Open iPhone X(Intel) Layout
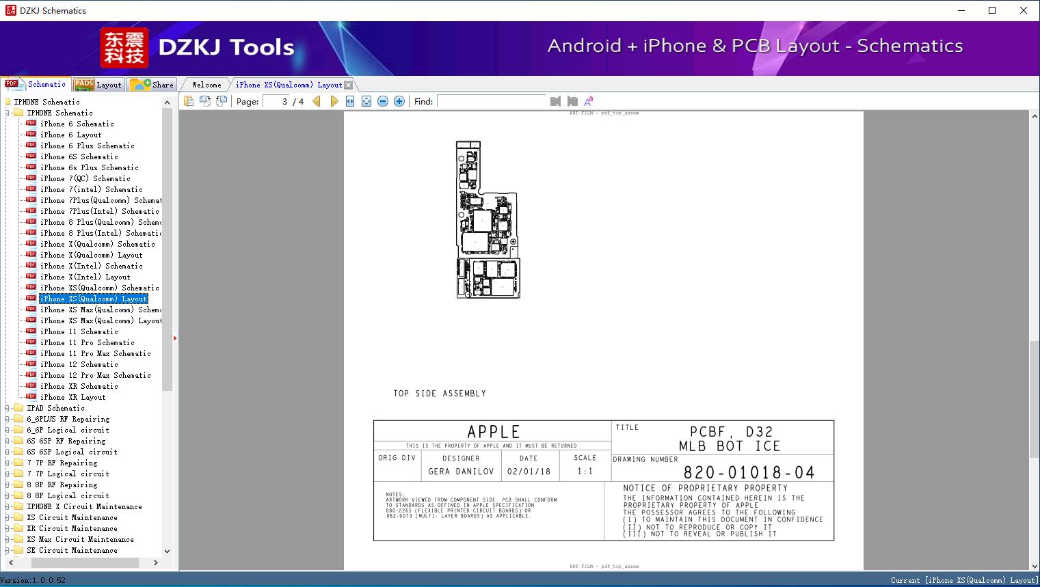The image size is (1040, 587). [85, 277]
